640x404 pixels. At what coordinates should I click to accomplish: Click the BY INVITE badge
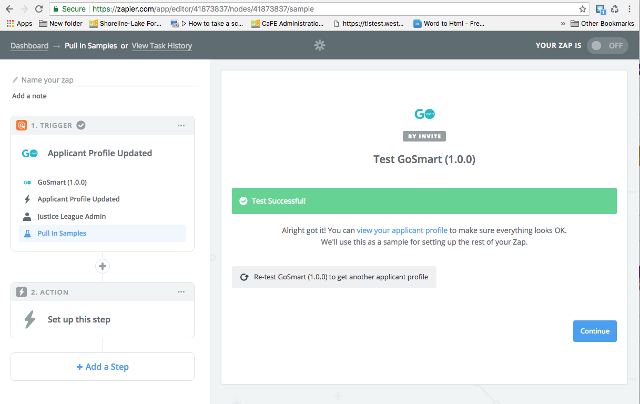tap(424, 136)
